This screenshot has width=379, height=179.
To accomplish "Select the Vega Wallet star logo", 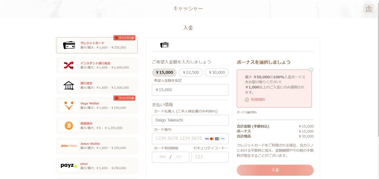I will click(x=69, y=105).
